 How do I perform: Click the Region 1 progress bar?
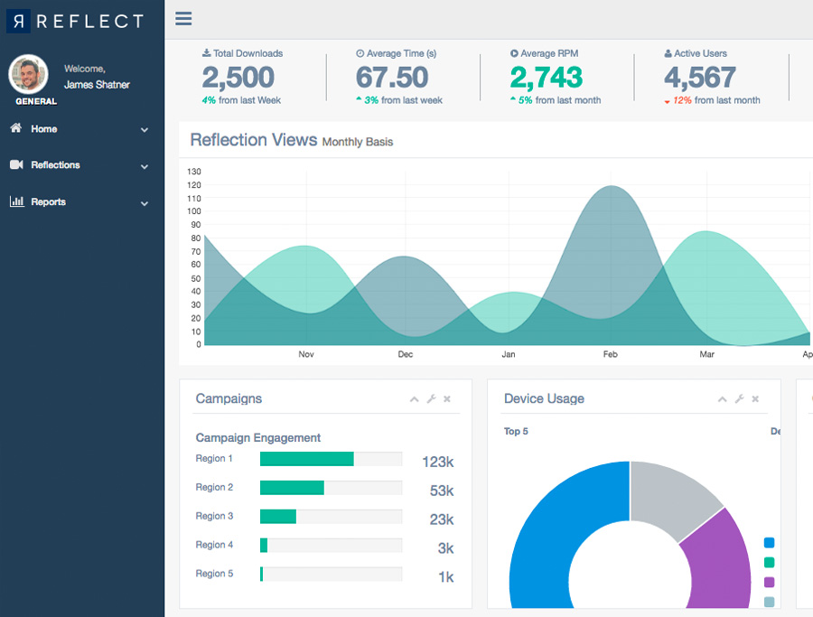[x=331, y=459]
